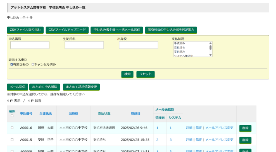Click the CSVファイルアップロード button
Image resolution: width=276 pixels, height=152 pixels.
click(x=67, y=30)
